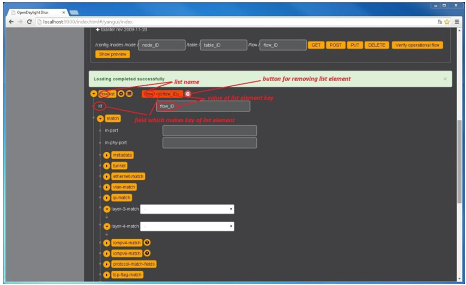This screenshot has width=466, height=285.
Task: Go back in the browser
Action: 11,22
